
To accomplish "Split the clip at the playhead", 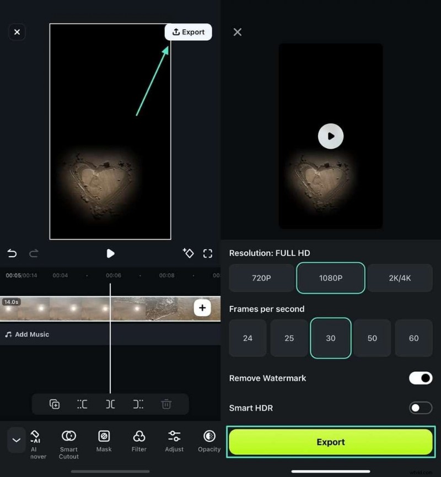I will pyautogui.click(x=110, y=404).
